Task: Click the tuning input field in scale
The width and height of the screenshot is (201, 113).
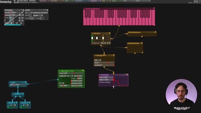Action: [32, 18]
